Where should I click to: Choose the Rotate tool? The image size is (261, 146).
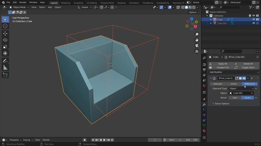5,40
